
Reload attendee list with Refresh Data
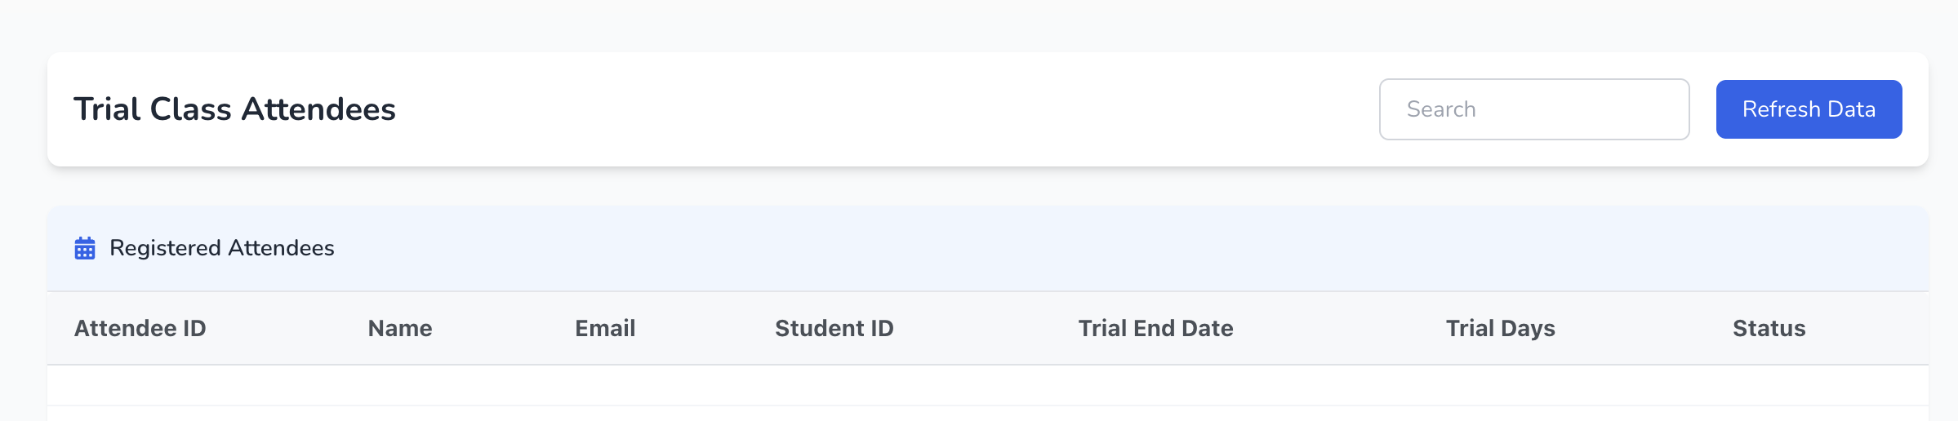pyautogui.click(x=1808, y=109)
